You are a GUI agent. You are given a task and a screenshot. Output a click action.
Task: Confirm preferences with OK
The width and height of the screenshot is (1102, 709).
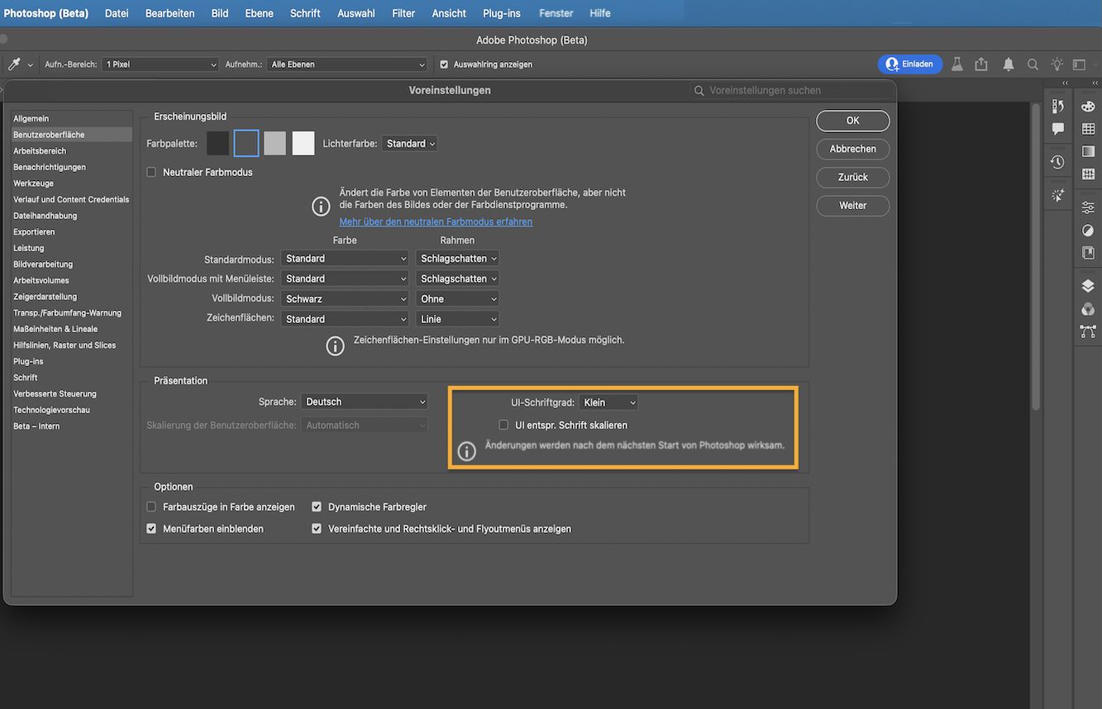click(x=852, y=121)
